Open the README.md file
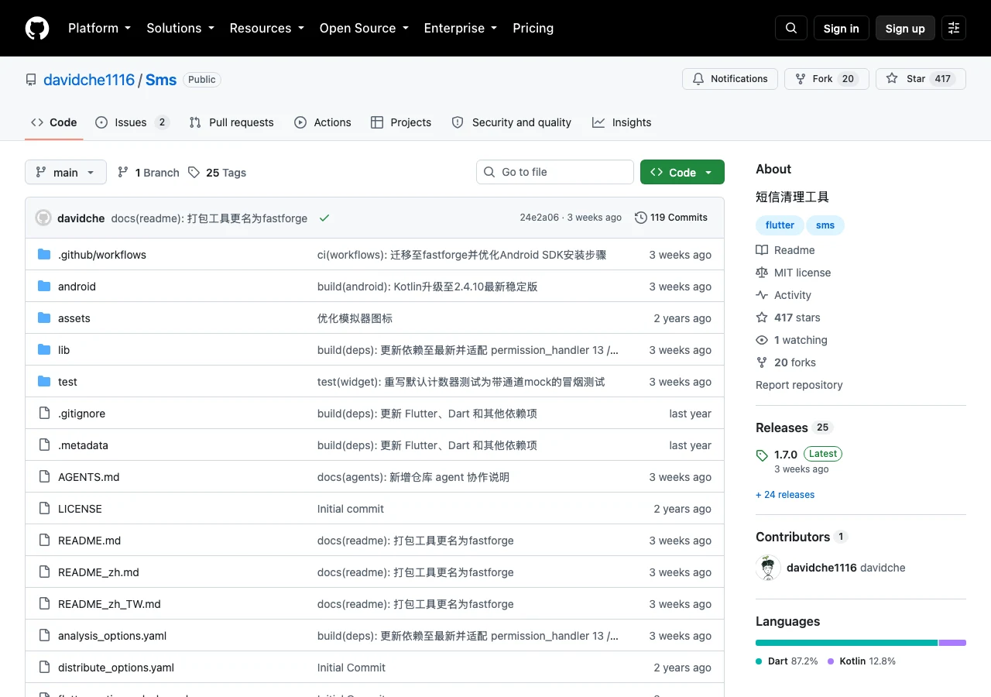Screen dimensions: 991x697 (89, 541)
